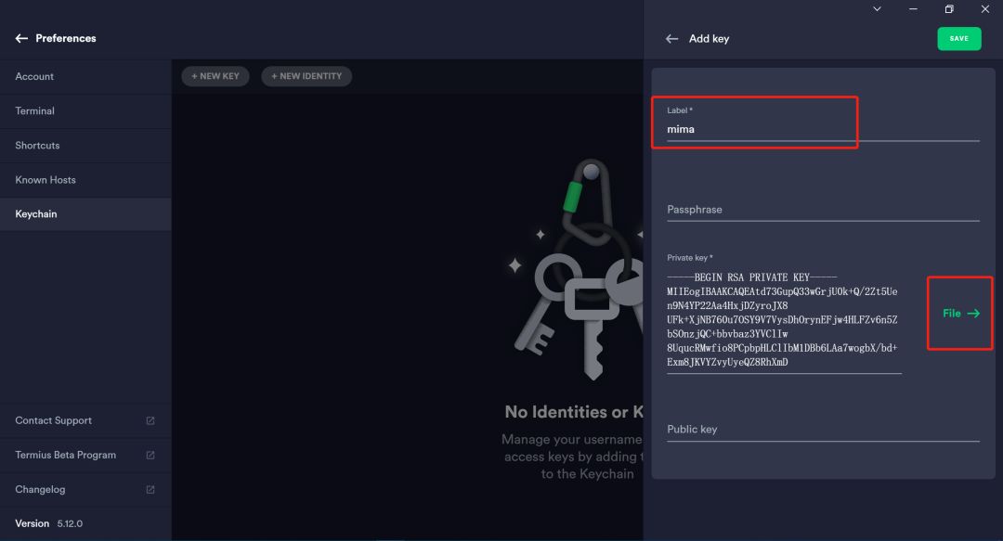This screenshot has width=1003, height=541.
Task: Click the + NEW KEY button
Action: (215, 76)
